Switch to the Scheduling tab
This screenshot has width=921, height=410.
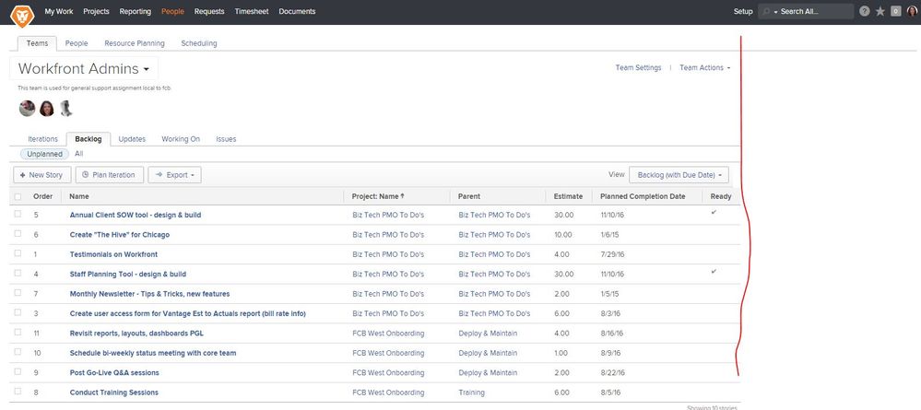[x=199, y=43]
